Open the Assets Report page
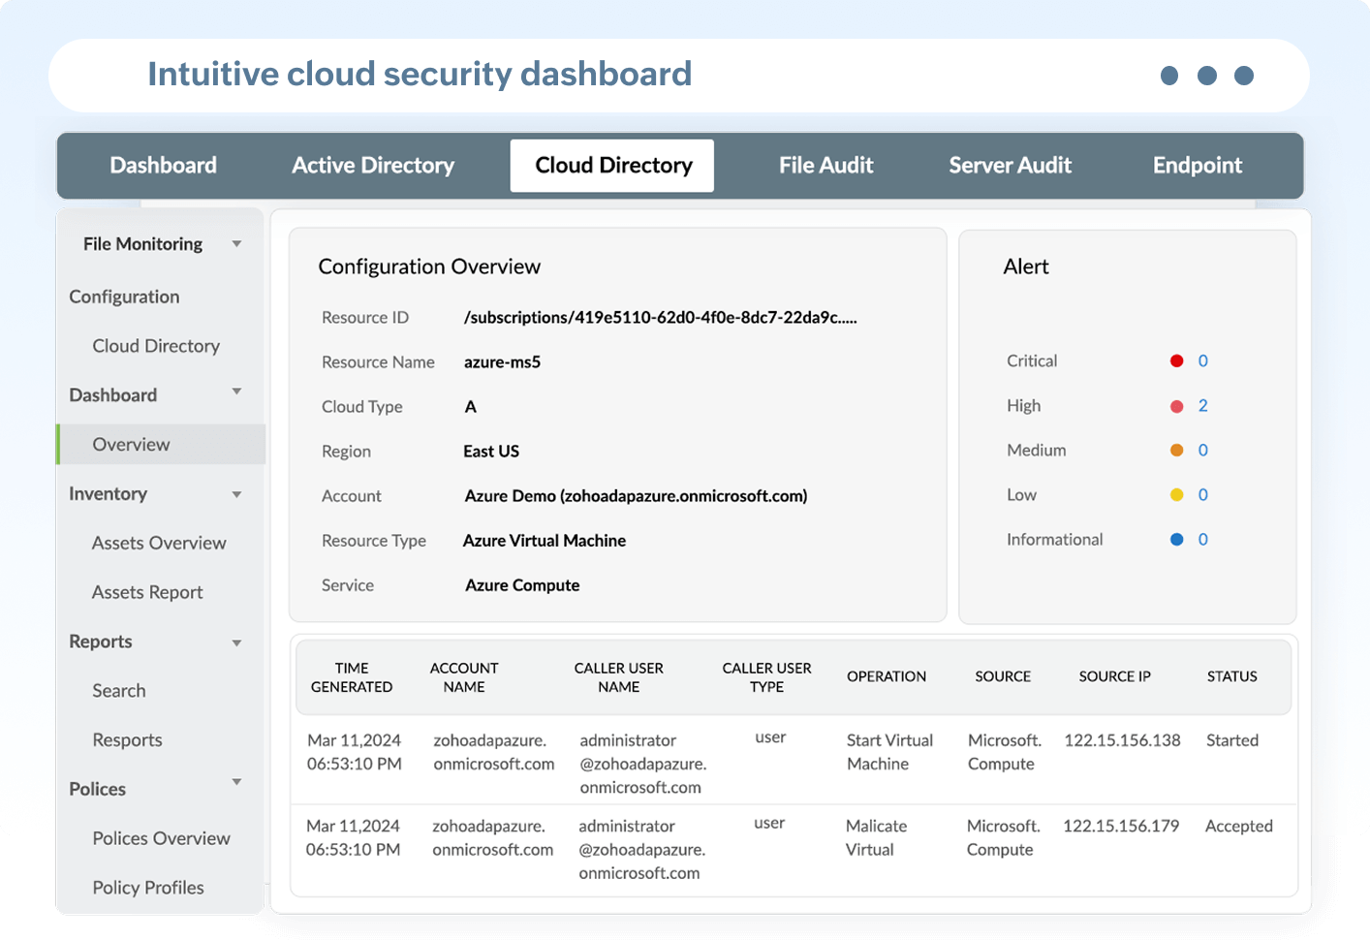The image size is (1370, 940). coord(147,592)
